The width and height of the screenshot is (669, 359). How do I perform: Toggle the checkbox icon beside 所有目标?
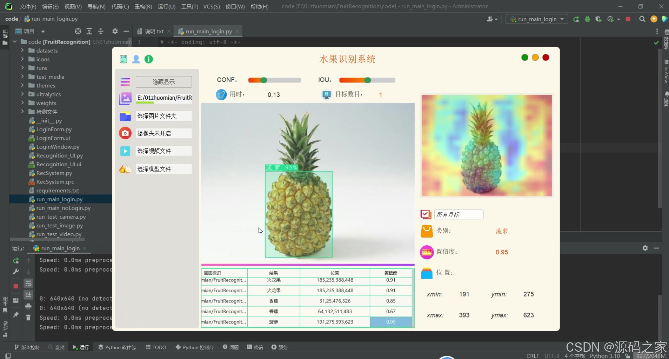426,214
